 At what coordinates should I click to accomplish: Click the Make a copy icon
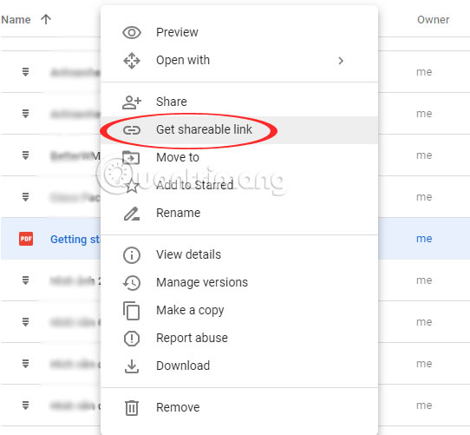(131, 311)
